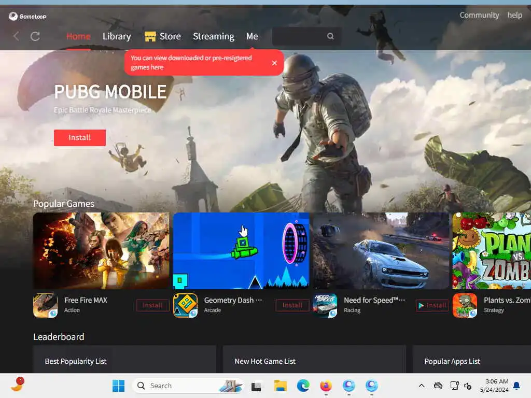
Task: Open the Free Fire MAX banner thumbnail
Action: pyautogui.click(x=101, y=250)
